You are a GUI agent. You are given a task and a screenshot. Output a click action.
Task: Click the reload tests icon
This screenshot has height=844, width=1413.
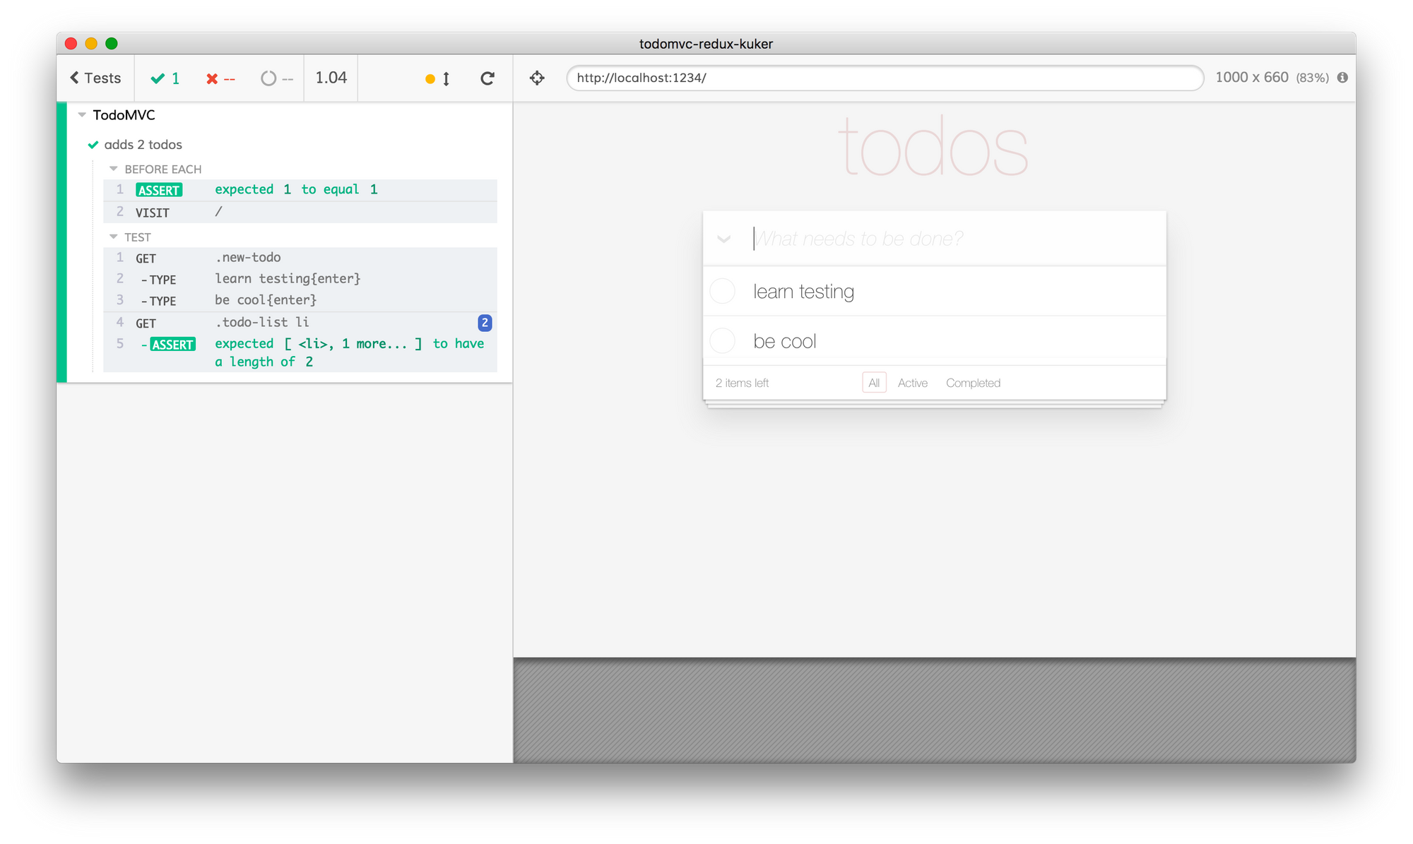487,78
